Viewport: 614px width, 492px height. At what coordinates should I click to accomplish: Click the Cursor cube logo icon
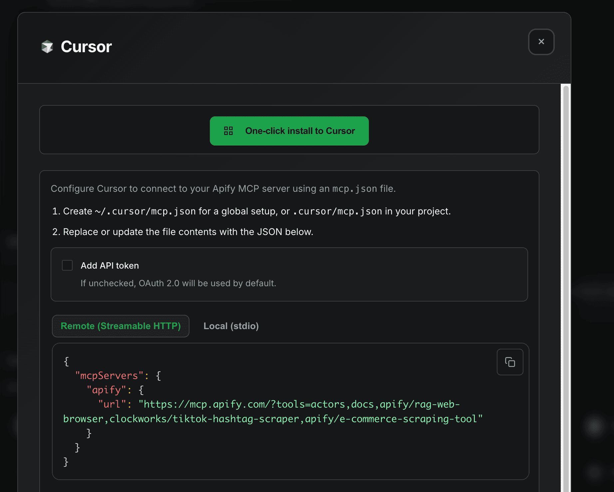pos(47,47)
